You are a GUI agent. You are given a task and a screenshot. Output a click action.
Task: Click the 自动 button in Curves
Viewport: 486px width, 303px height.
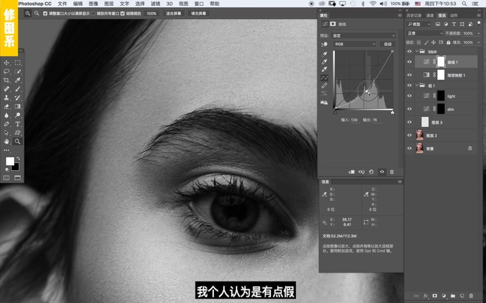coord(388,44)
